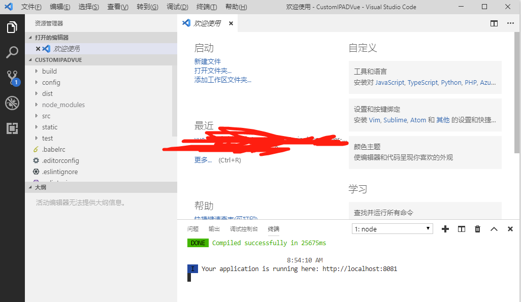
Task: Open Source Control view with badge
Action: pyautogui.click(x=13, y=78)
